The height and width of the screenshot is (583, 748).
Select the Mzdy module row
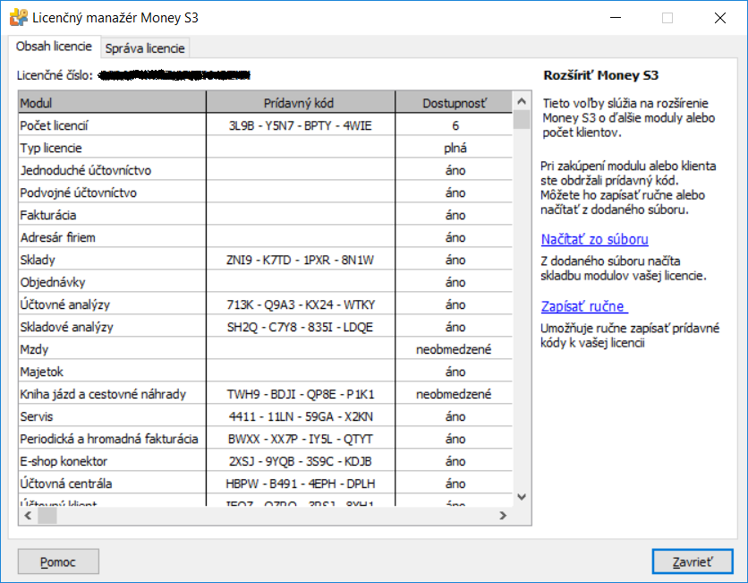tap(265, 349)
